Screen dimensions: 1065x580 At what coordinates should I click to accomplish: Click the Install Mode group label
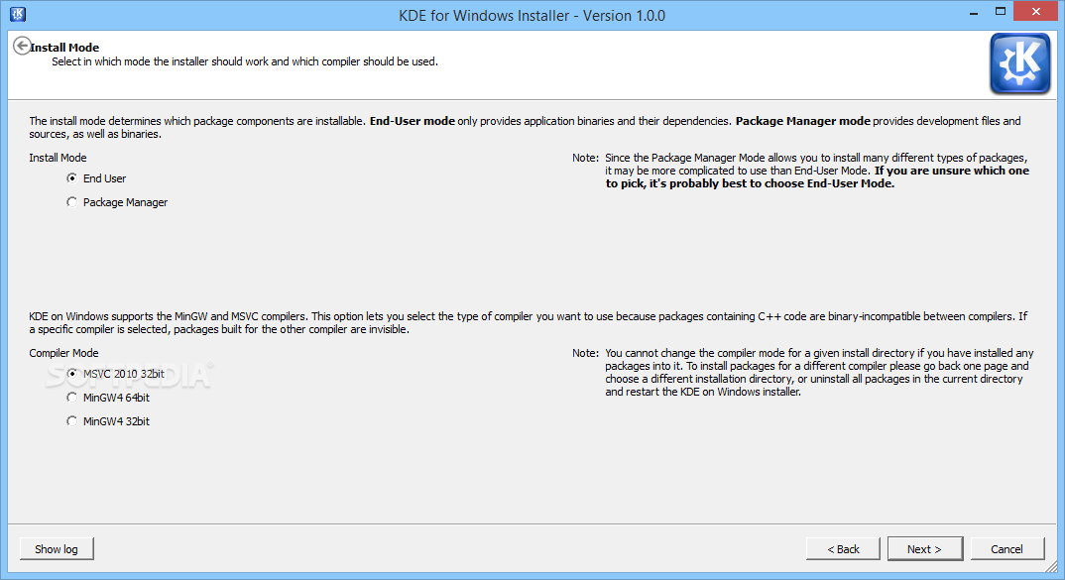pos(58,158)
